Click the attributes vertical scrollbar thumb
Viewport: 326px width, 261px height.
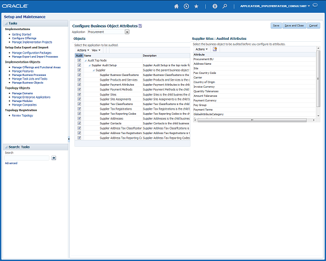318,79
